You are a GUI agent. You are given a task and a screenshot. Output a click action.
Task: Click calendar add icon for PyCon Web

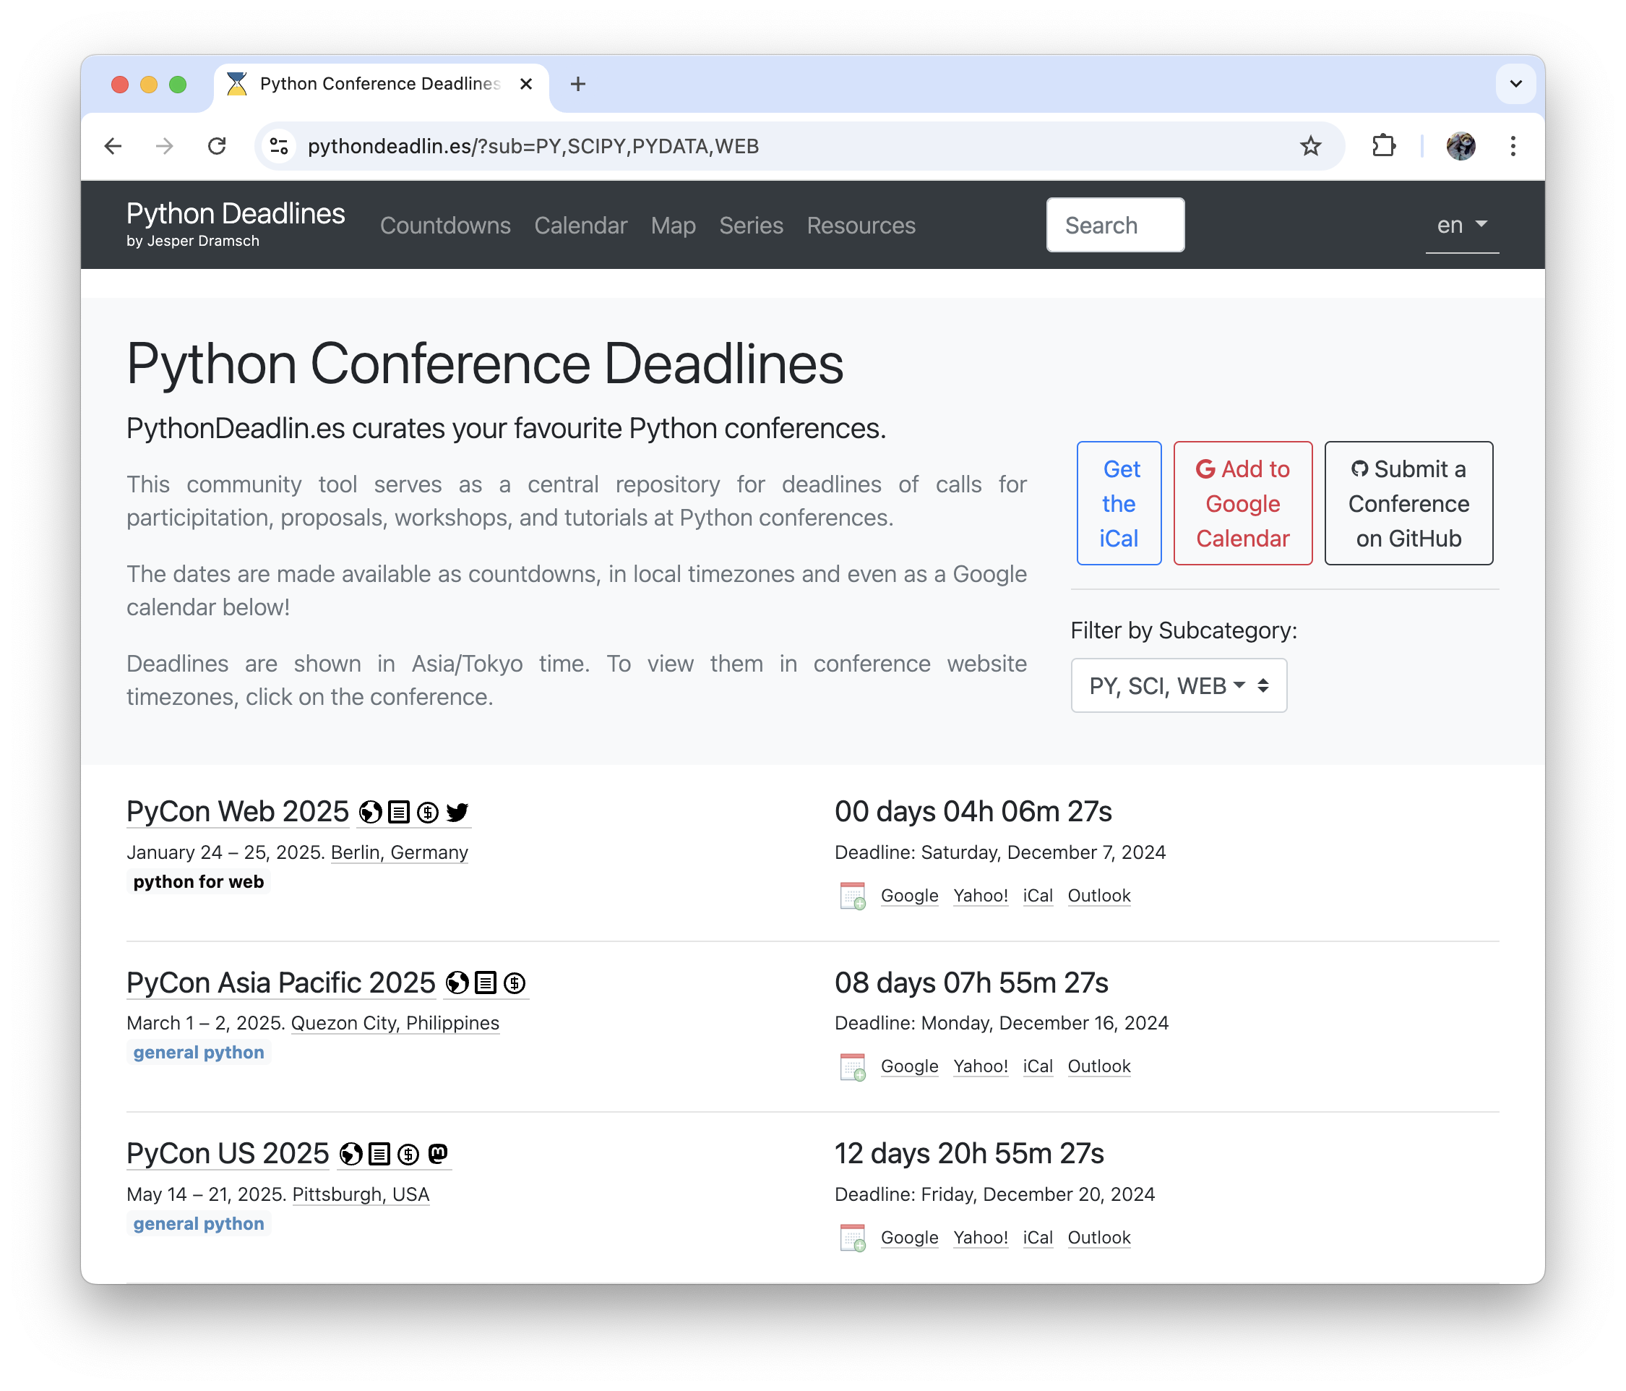pos(852,896)
